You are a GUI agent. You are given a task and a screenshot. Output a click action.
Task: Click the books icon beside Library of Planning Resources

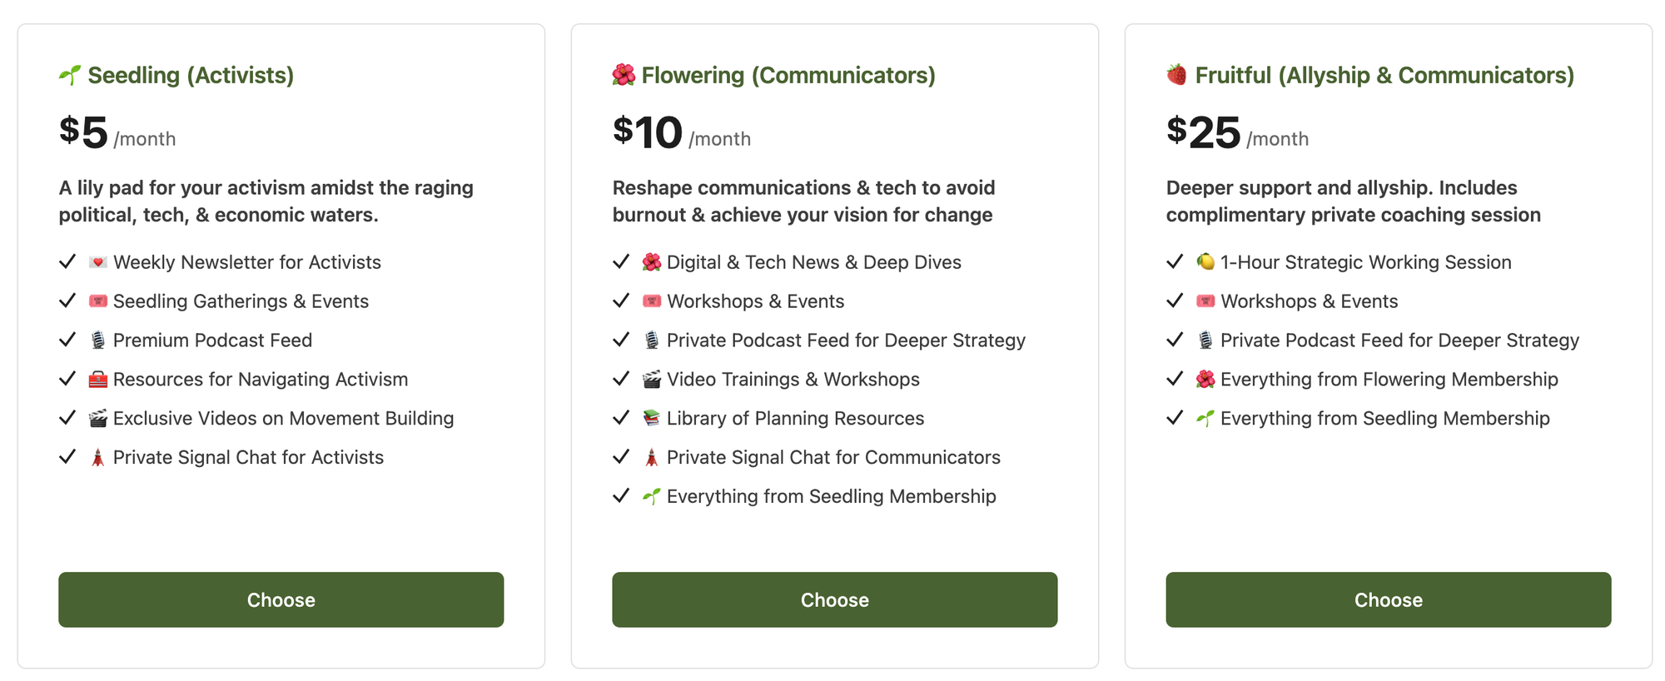[652, 418]
